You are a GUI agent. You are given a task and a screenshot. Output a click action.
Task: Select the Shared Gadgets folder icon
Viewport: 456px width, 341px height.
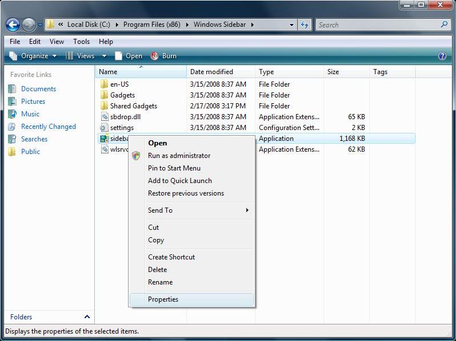104,105
